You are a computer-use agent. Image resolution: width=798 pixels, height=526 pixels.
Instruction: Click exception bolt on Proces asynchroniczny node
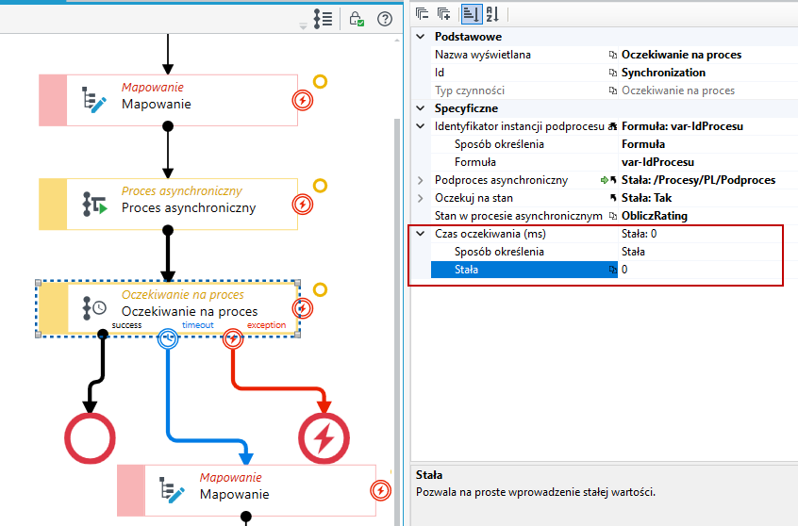302,205
